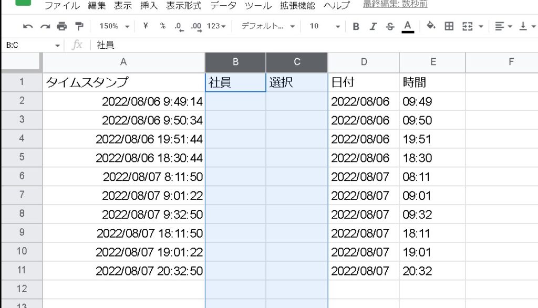This screenshot has width=538, height=308.
Task: Click the print icon
Action: point(62,26)
